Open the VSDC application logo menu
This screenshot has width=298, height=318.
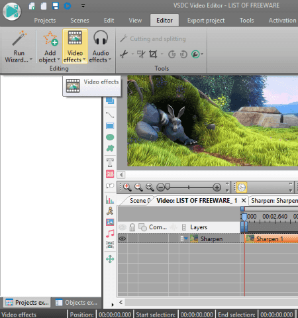pyautogui.click(x=12, y=11)
